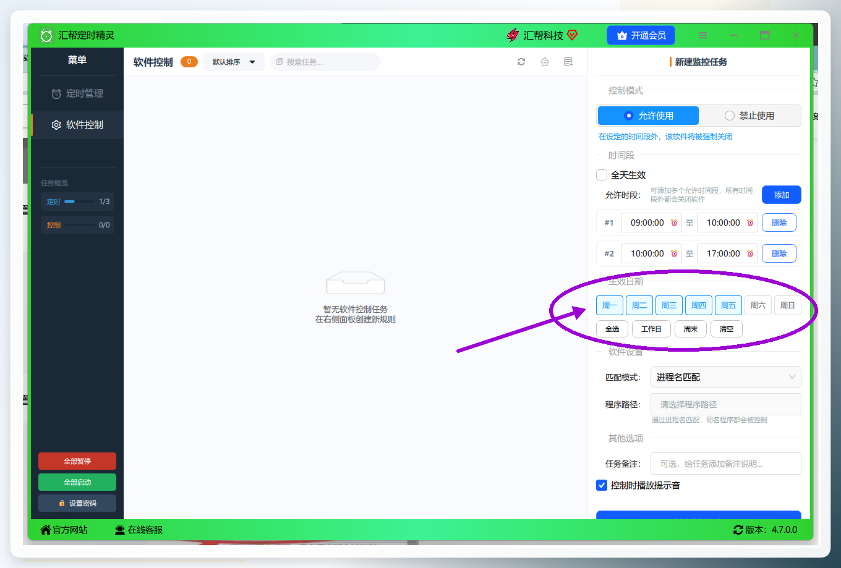841x568 pixels.
Task: Click the red diamond badge beside 汇帮科技
Action: click(x=572, y=35)
